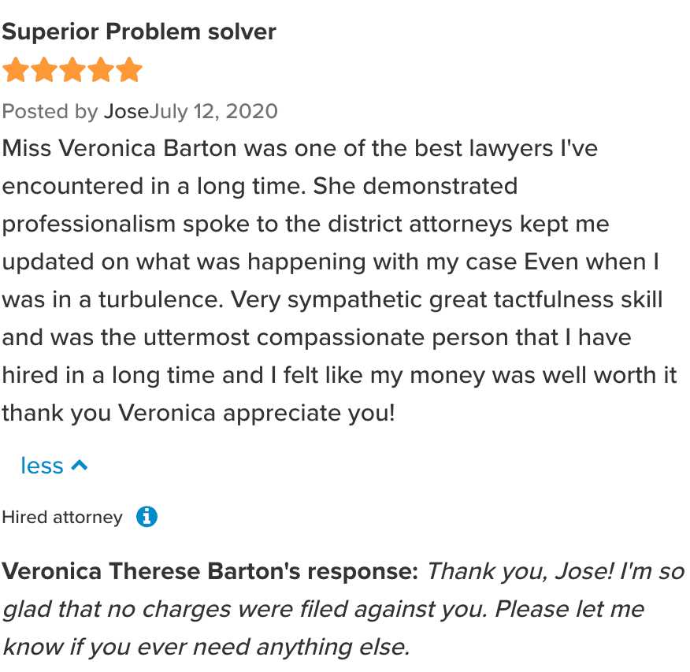The image size is (690, 672).
Task: Click the "Hired attorney" label
Action: (62, 518)
